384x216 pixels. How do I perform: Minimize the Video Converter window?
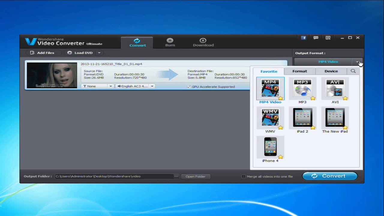342,38
